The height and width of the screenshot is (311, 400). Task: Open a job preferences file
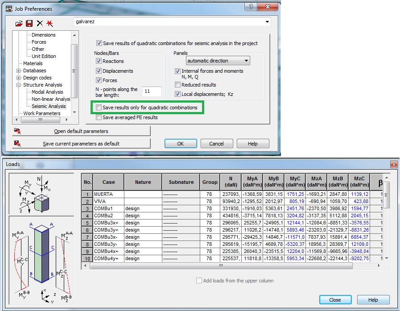(x=18, y=23)
